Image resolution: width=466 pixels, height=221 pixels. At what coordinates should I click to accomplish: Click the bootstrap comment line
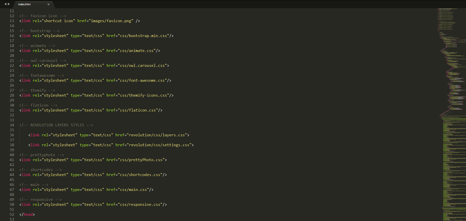40,31
